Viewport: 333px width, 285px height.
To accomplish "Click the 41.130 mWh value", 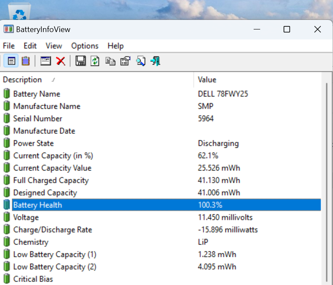I will 219,180.
